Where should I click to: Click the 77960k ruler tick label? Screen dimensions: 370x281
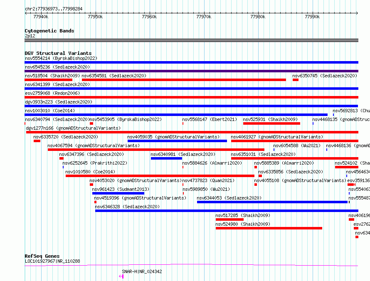click(149, 17)
